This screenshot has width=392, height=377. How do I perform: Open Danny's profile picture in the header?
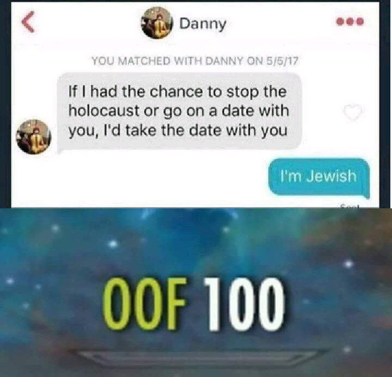coord(157,23)
